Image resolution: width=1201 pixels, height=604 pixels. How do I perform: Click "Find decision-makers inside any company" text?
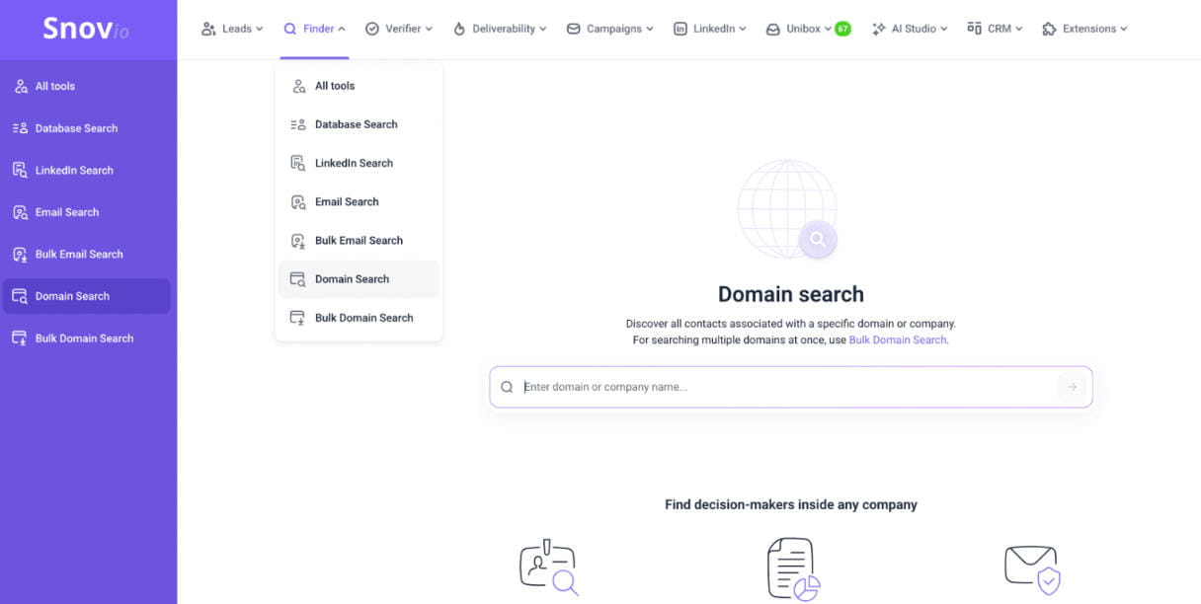click(791, 504)
